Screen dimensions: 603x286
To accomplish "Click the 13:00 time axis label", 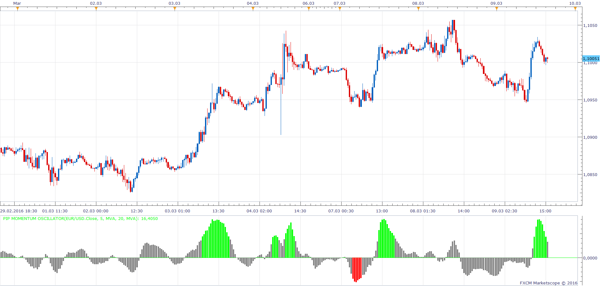I will 382,211.
